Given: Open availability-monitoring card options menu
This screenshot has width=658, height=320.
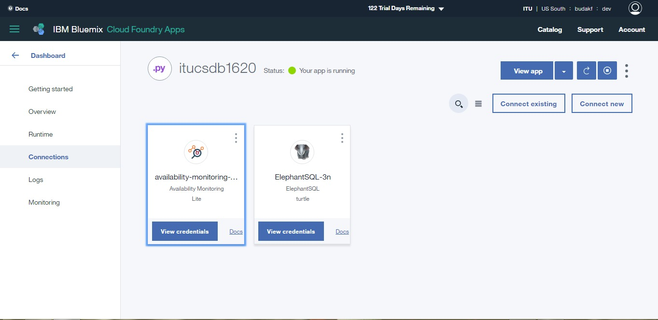Looking at the screenshot, I should click(236, 138).
